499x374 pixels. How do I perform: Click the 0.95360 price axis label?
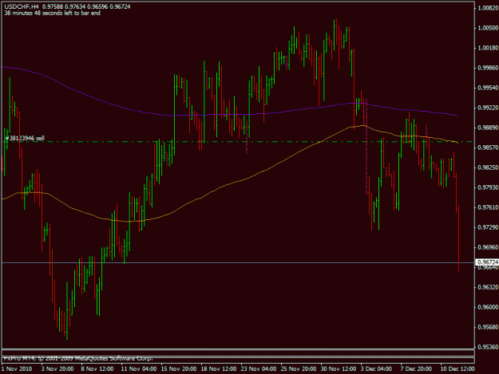488,347
